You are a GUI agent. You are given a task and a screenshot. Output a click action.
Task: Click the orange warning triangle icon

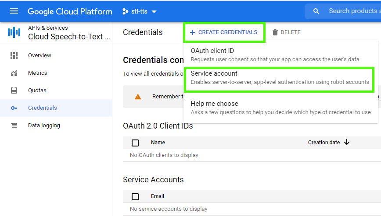(138, 97)
